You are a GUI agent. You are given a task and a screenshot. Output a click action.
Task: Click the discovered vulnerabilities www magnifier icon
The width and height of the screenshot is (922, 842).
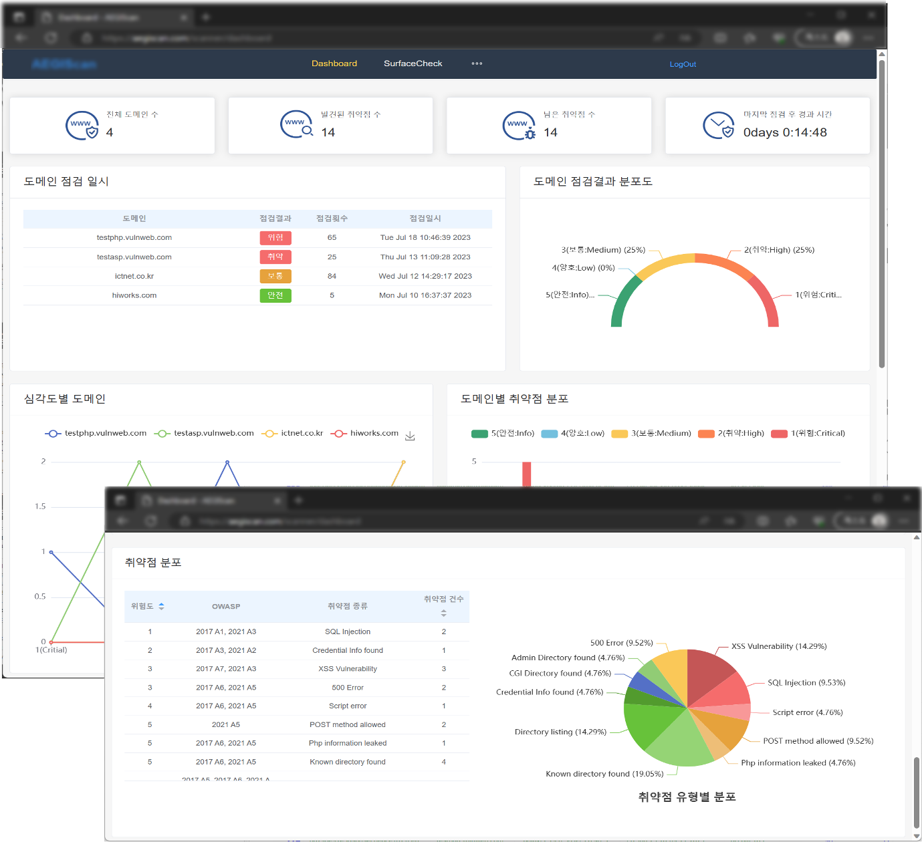tap(297, 124)
